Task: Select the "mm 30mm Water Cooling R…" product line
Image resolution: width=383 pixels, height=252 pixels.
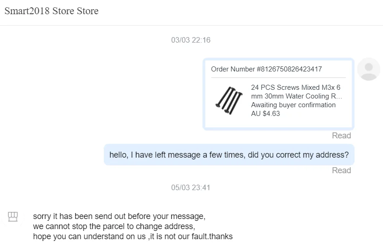Action: (x=297, y=96)
